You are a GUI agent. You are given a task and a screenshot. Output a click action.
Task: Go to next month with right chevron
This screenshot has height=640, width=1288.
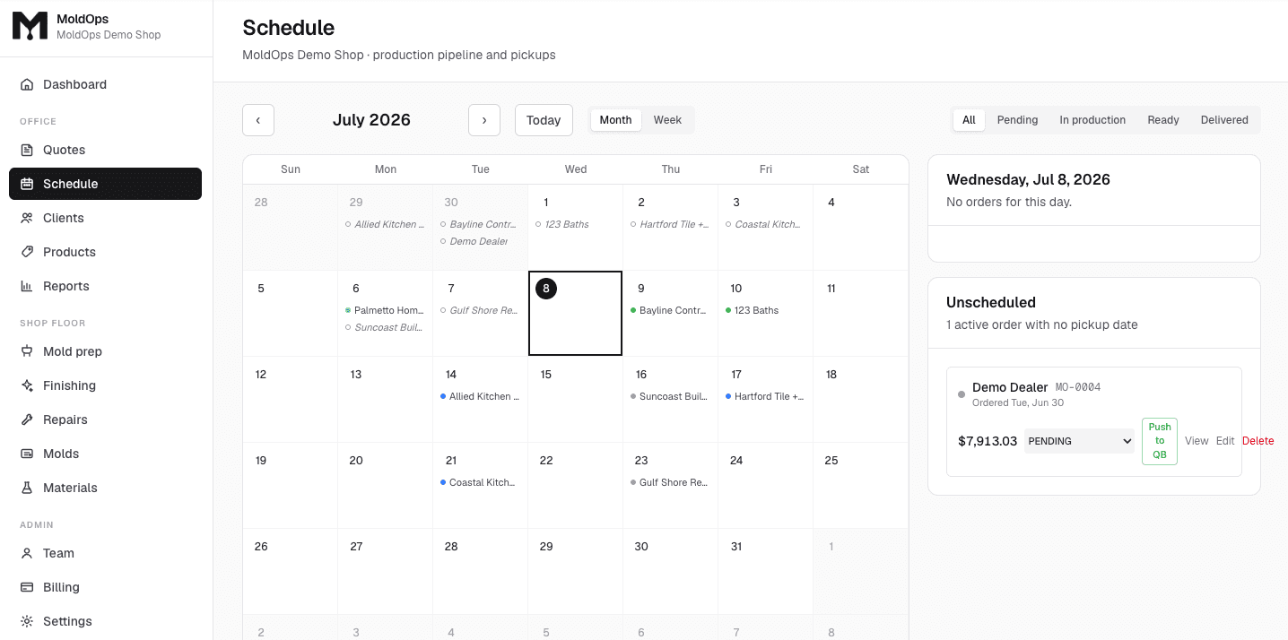click(x=484, y=120)
